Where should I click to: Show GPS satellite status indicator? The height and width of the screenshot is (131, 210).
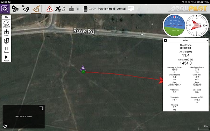pyautogui.click(x=60, y=9)
